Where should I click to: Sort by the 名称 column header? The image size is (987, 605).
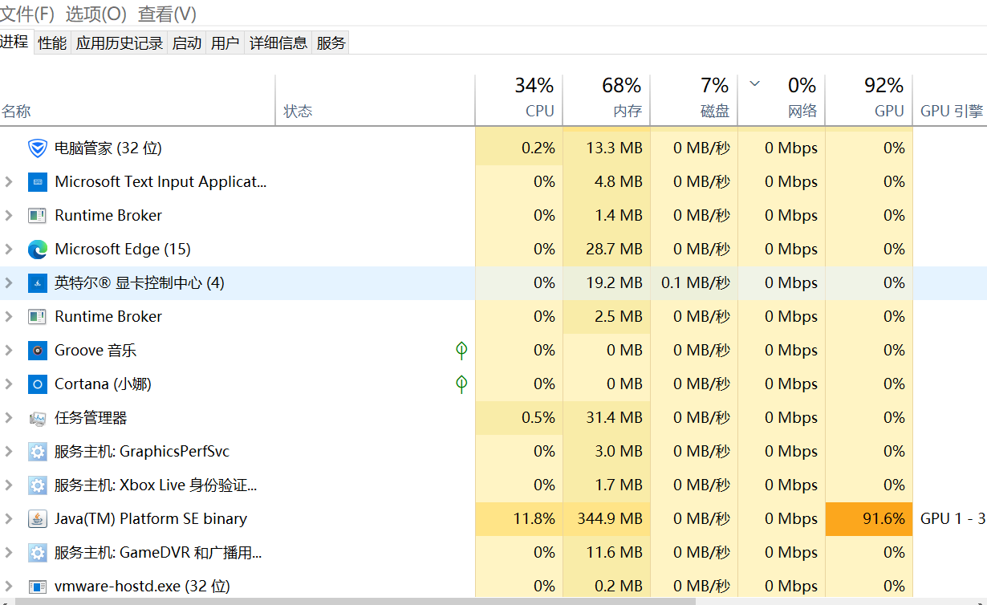[x=137, y=100]
